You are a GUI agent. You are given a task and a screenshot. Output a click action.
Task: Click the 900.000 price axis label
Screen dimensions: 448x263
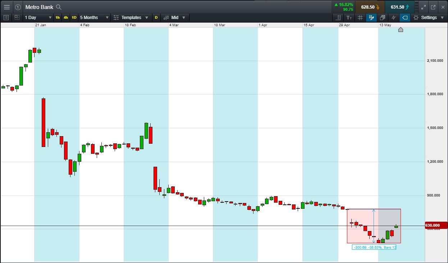tap(434, 195)
